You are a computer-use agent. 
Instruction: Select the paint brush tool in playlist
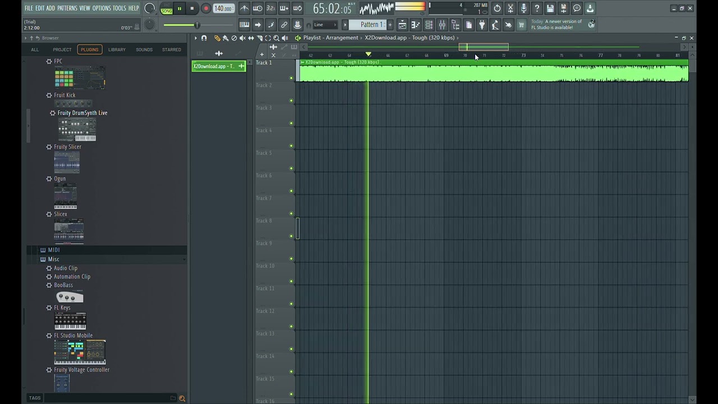tap(225, 38)
